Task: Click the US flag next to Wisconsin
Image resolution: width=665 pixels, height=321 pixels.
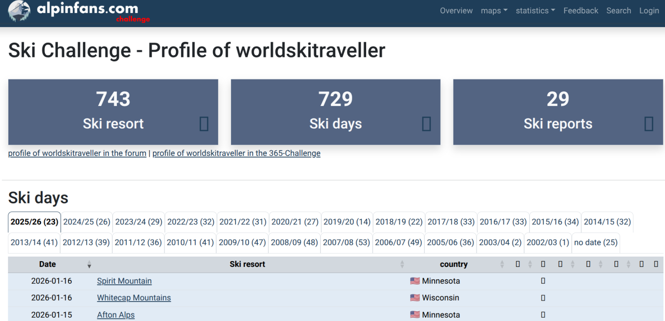Action: [x=415, y=298]
